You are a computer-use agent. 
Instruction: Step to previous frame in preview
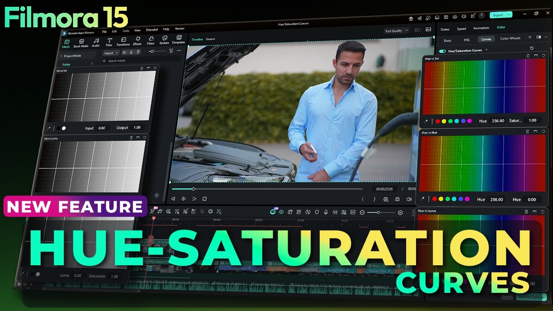[173, 199]
